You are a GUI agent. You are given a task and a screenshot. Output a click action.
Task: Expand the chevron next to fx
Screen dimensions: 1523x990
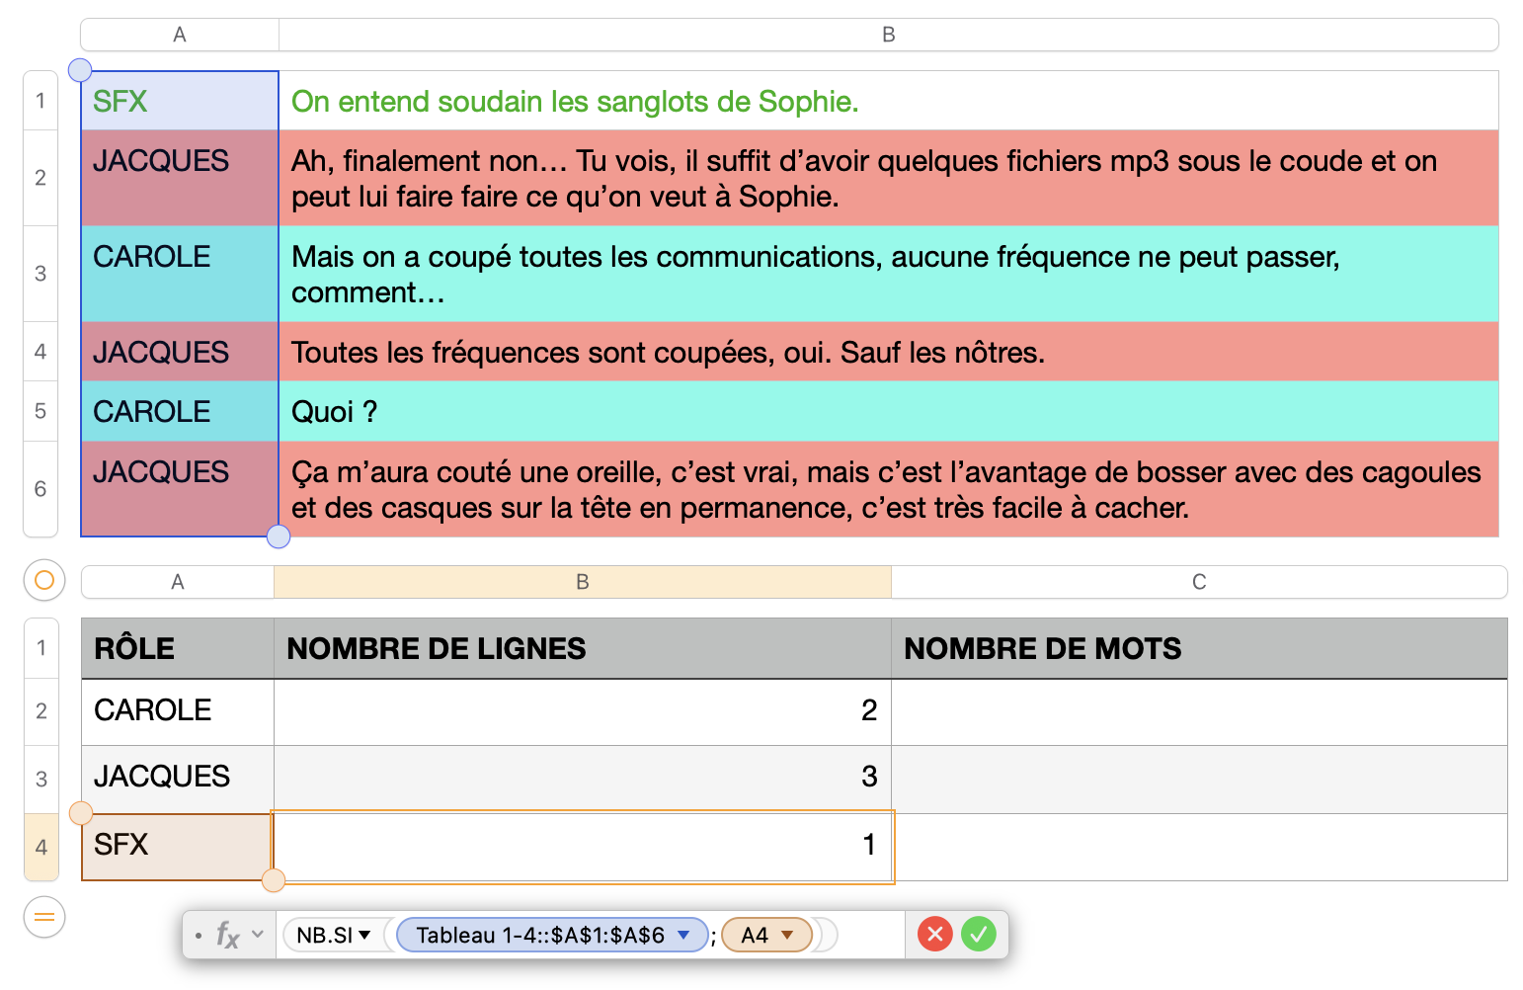pos(258,935)
